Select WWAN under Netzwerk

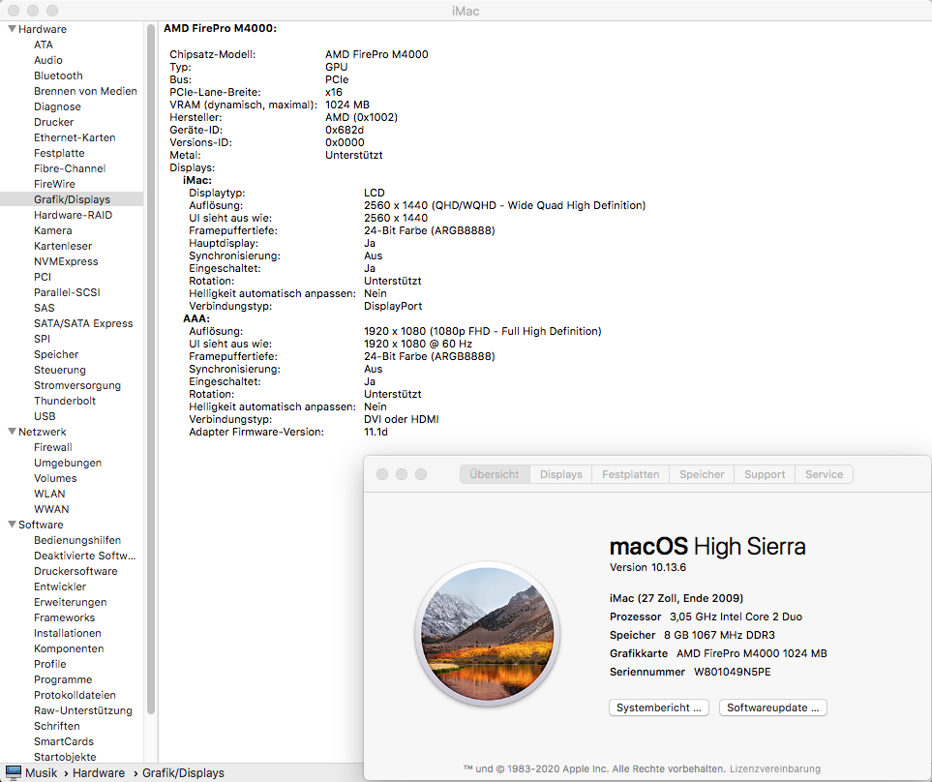[x=51, y=509]
